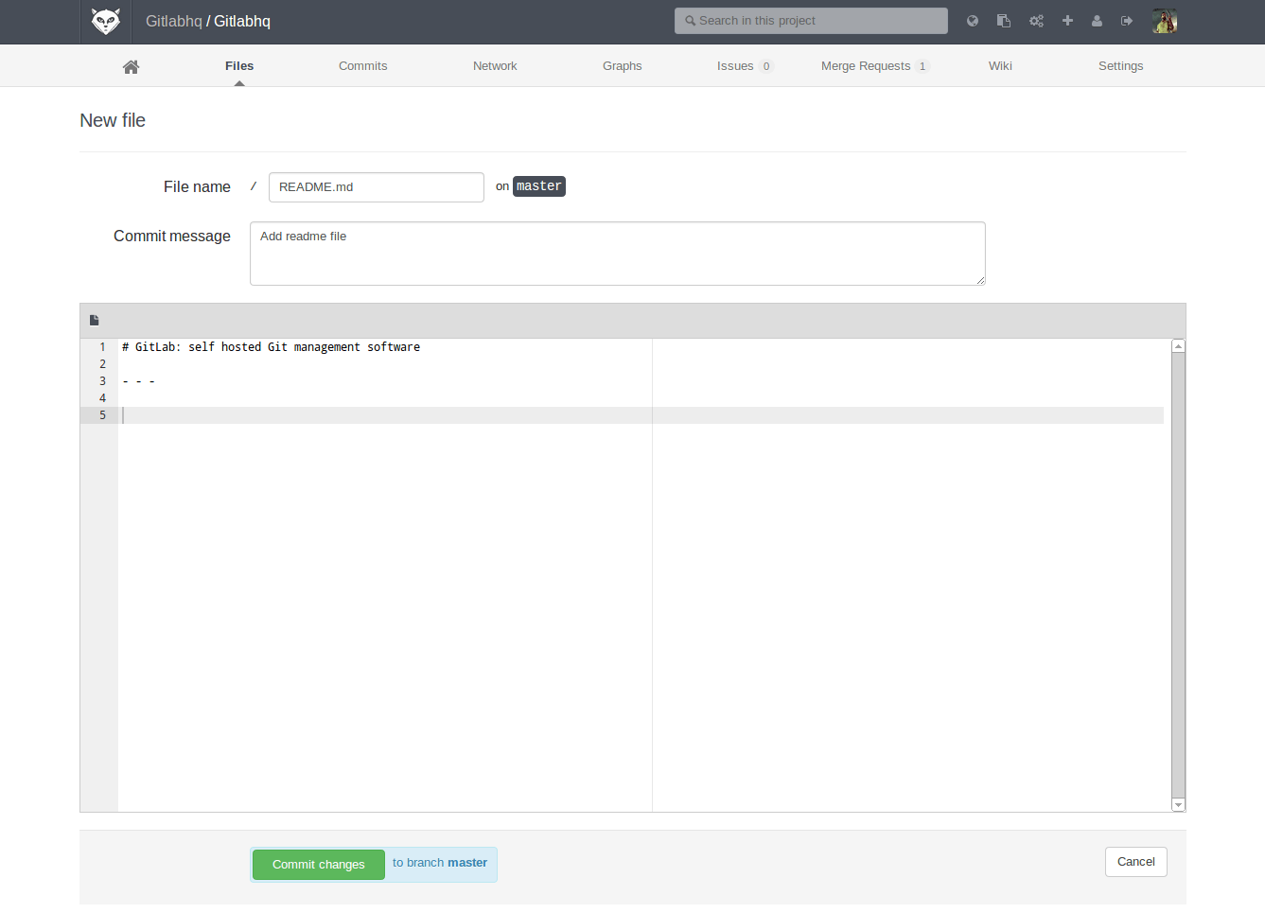Click the Gitlabhq project breadcrumb link
This screenshot has width=1265, height=913.
click(x=242, y=21)
